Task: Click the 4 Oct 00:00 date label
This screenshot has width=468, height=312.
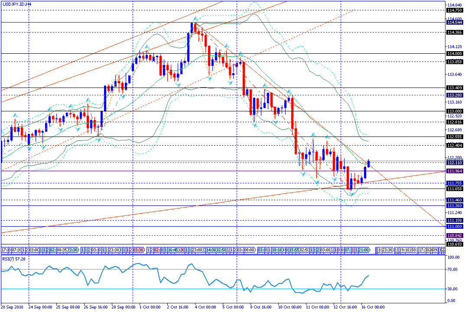Action: tap(205, 307)
